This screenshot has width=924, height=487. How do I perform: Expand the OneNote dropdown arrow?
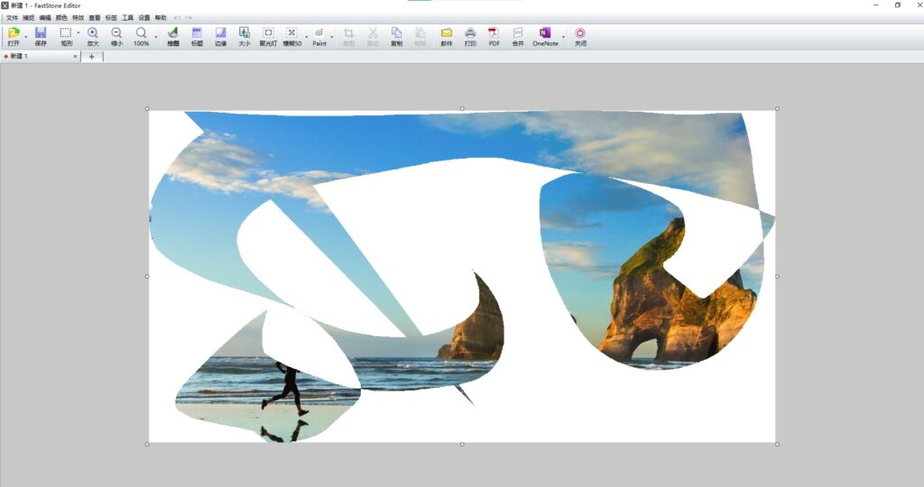[x=563, y=37]
